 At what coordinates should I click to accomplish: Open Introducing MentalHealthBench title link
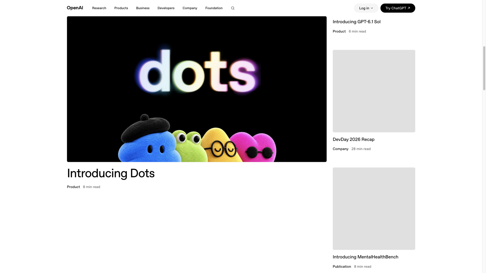(366, 257)
